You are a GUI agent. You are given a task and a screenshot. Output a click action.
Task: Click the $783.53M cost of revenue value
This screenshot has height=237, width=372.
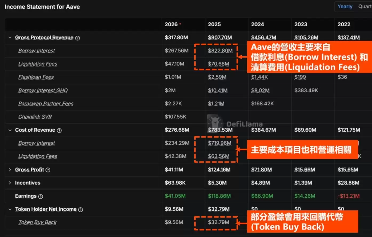click(220, 130)
